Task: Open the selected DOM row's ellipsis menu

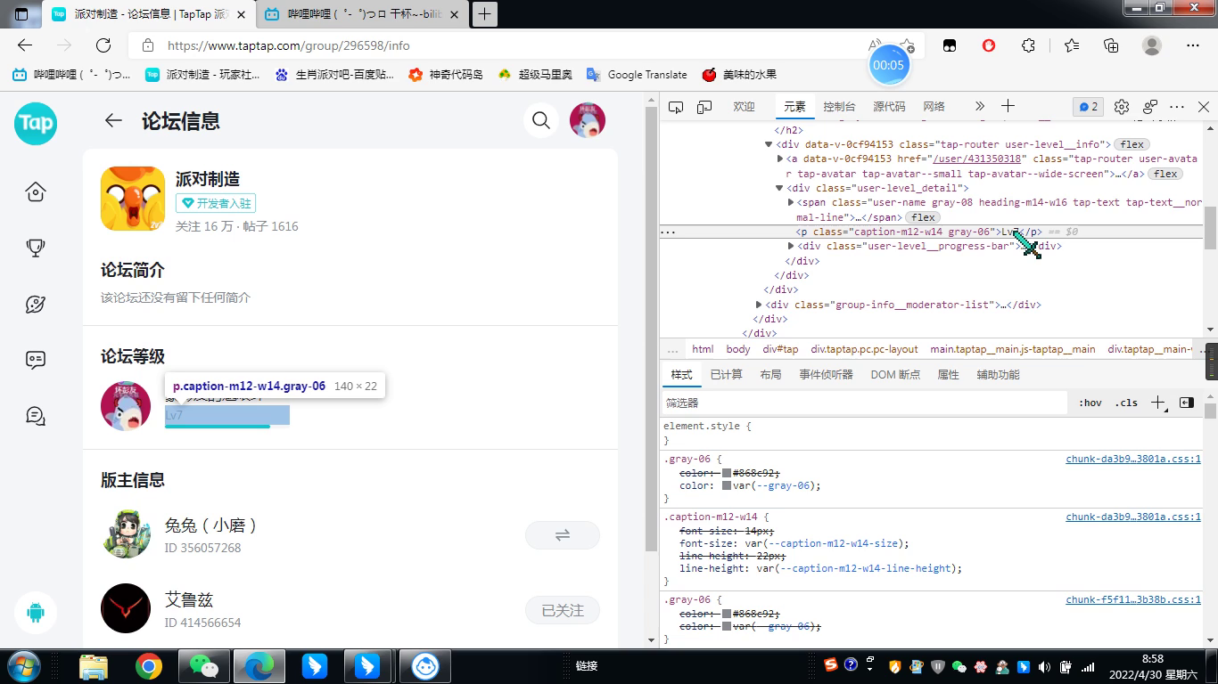Action: tap(668, 232)
